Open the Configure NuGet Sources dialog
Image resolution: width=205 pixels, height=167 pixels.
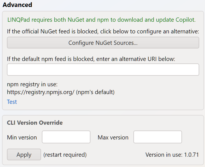point(103,43)
